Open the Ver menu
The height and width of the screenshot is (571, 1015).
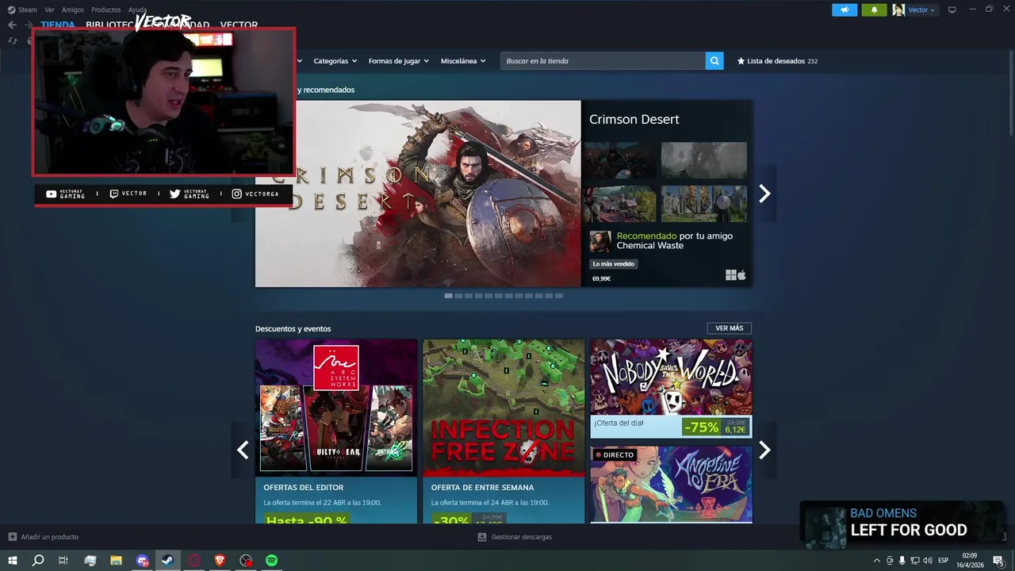[x=49, y=10]
